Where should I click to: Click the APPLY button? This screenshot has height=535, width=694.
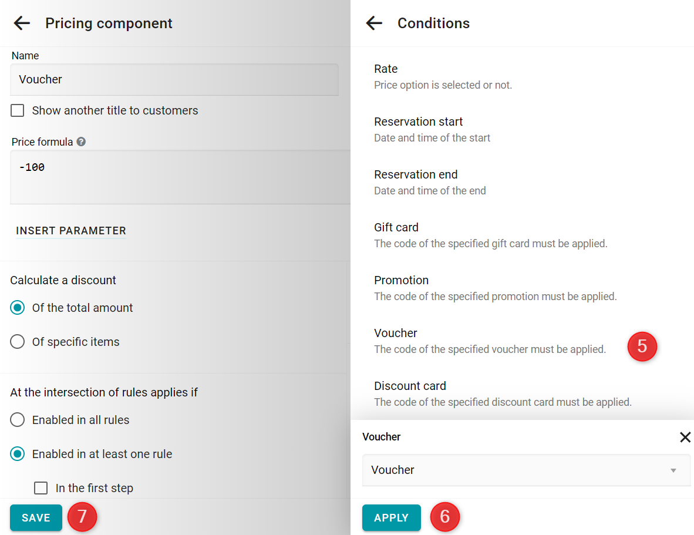pos(391,517)
